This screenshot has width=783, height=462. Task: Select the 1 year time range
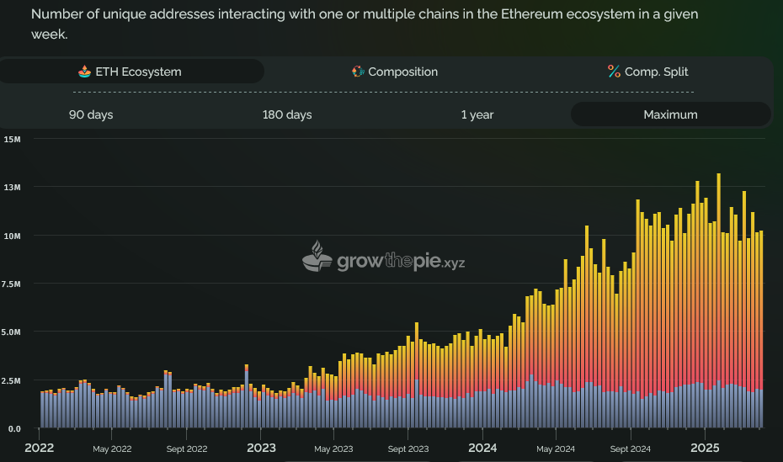[477, 114]
